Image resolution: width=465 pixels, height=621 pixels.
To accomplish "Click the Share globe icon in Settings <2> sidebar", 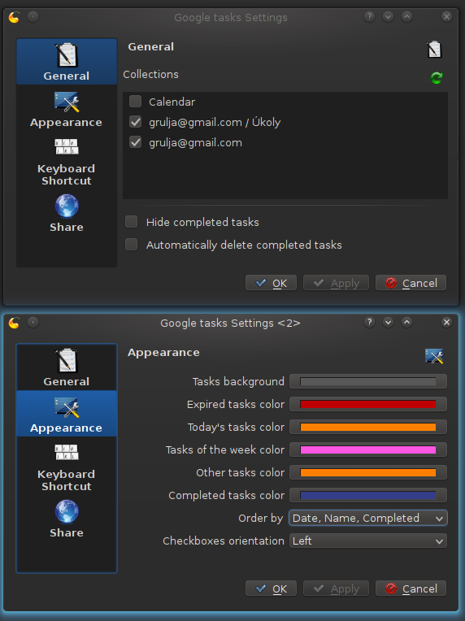I will 67,512.
